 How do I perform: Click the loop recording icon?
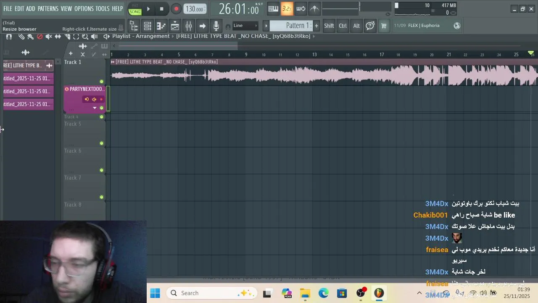point(301,8)
